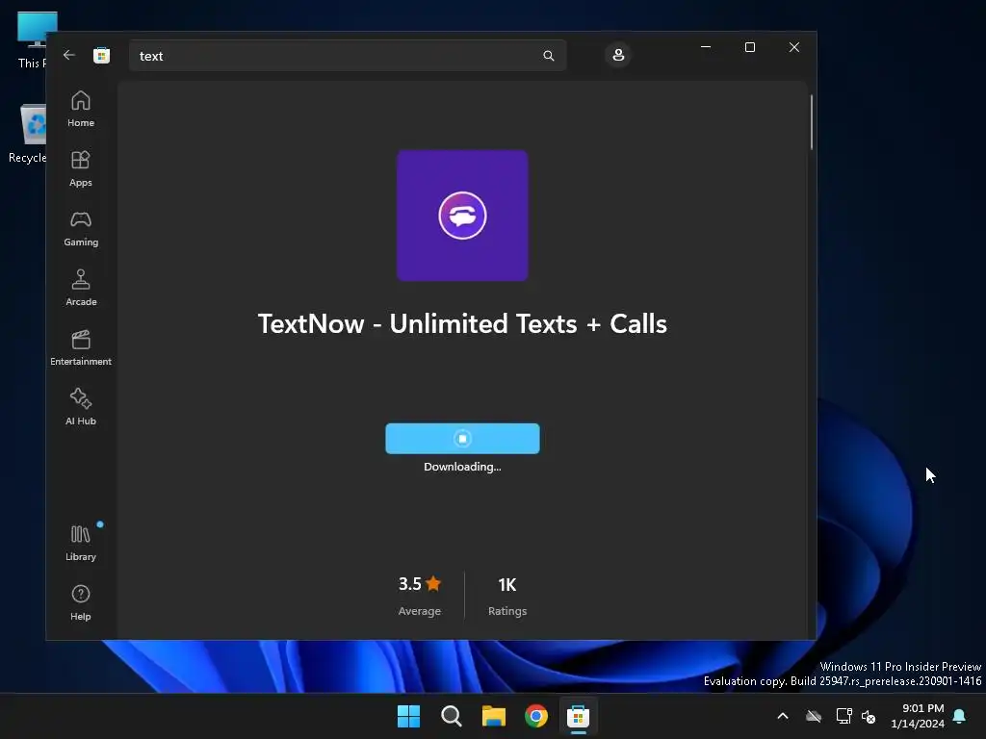Open Windows Search from taskbar
986x739 pixels.
pyautogui.click(x=451, y=716)
